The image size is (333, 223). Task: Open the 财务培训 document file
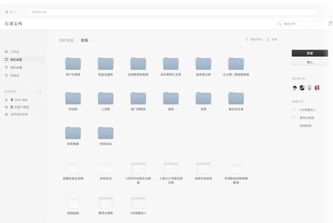pyautogui.click(x=105, y=166)
